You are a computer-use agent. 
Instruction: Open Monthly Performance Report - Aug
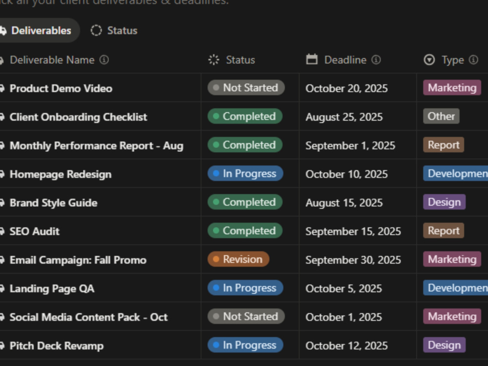[97, 145]
